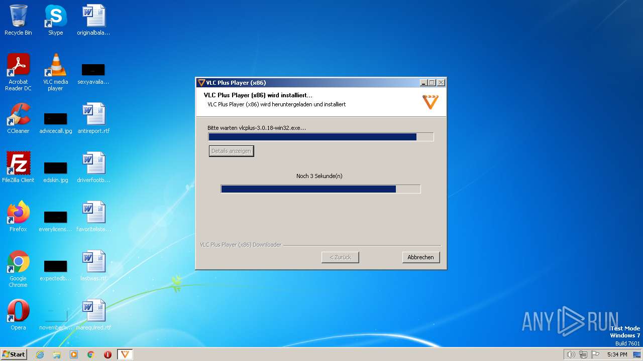This screenshot has height=361, width=643.
Task: Launch CCleaner from the desktop
Action: (x=18, y=118)
